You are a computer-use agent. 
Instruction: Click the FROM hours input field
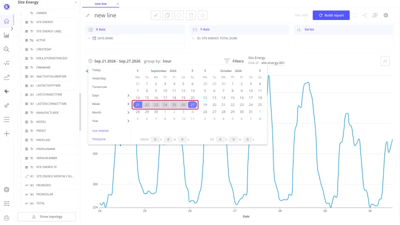(155, 139)
